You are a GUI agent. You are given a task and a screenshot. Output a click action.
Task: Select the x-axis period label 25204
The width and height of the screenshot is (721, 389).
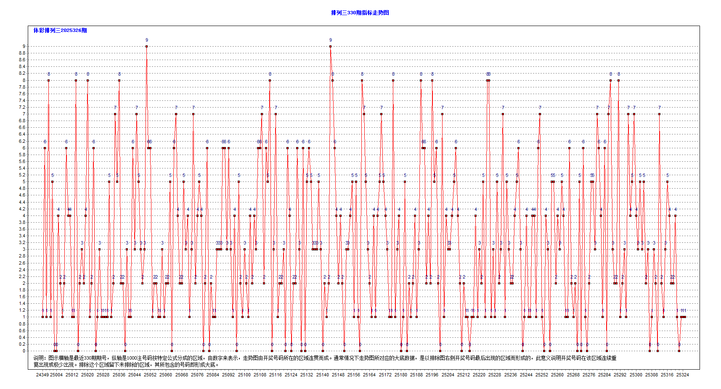[448, 375]
